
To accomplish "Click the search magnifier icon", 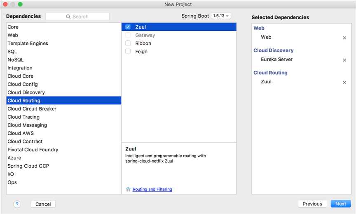I will tap(68, 17).
